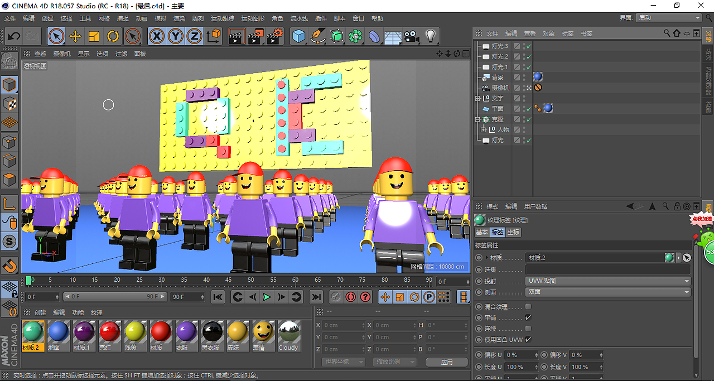This screenshot has width=714, height=381.
Task: Jump to the animation start
Action: (x=218, y=297)
